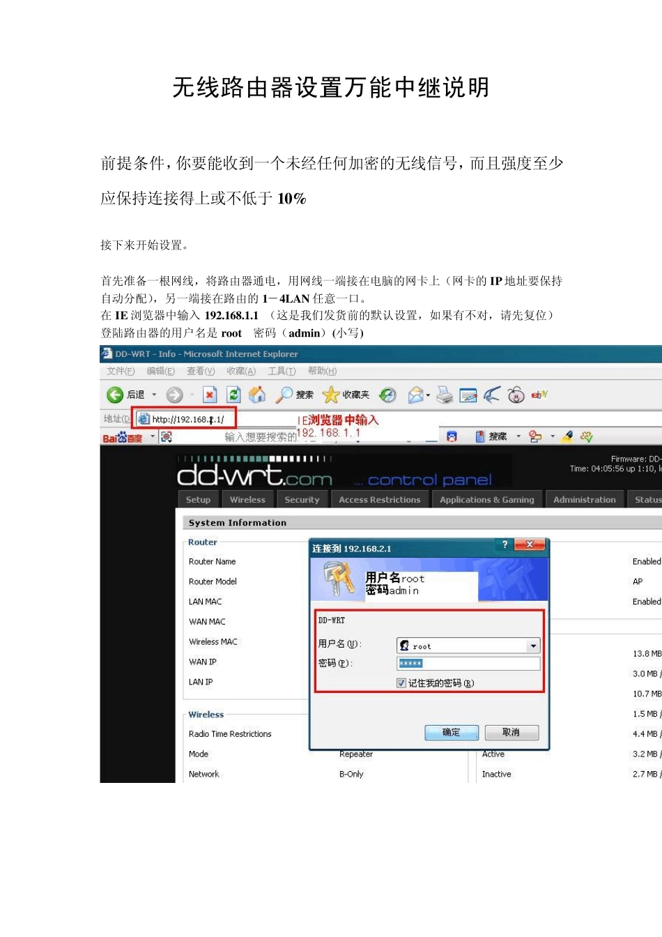This screenshot has width=662, height=937.
Task: Close the 连接到 192.168.2.1 dialog
Action: click(530, 544)
